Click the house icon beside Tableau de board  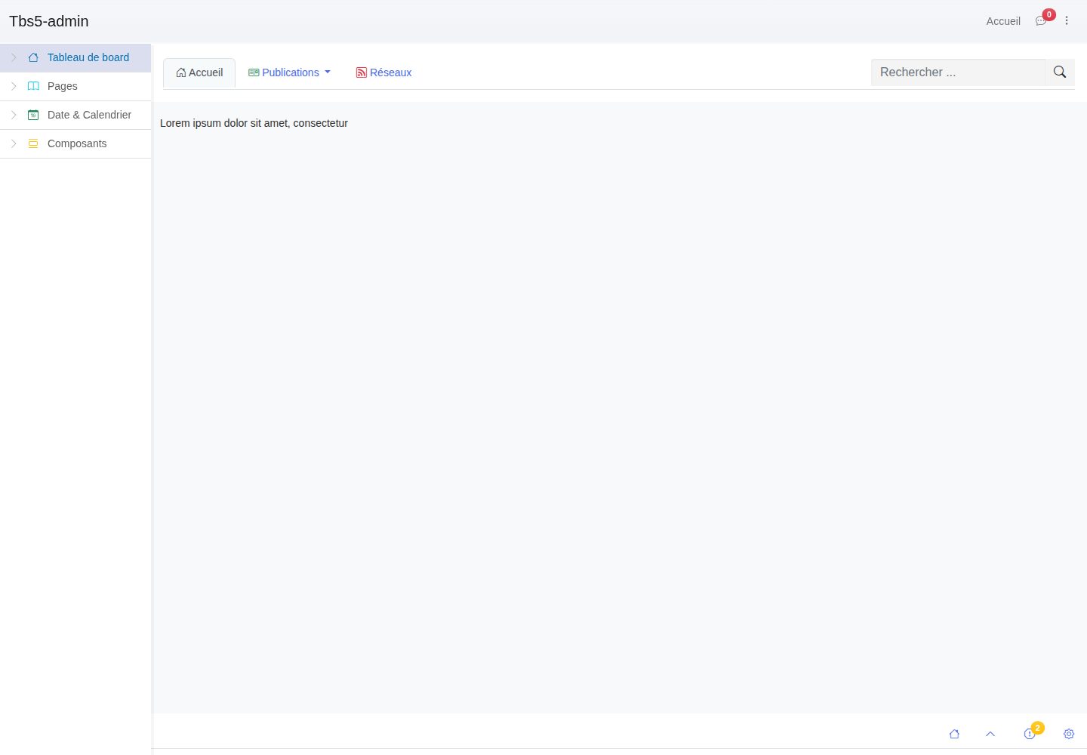pos(33,57)
